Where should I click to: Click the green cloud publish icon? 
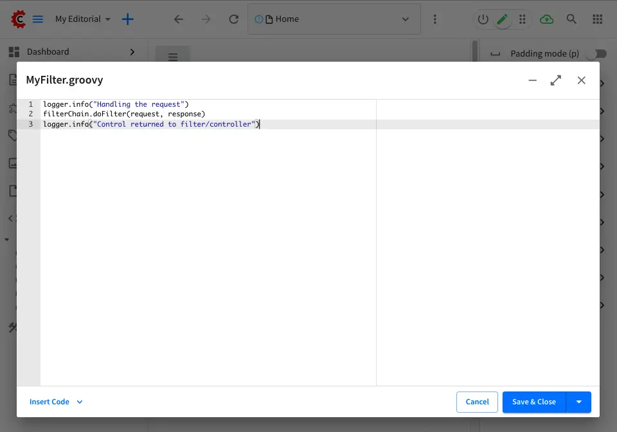point(546,19)
